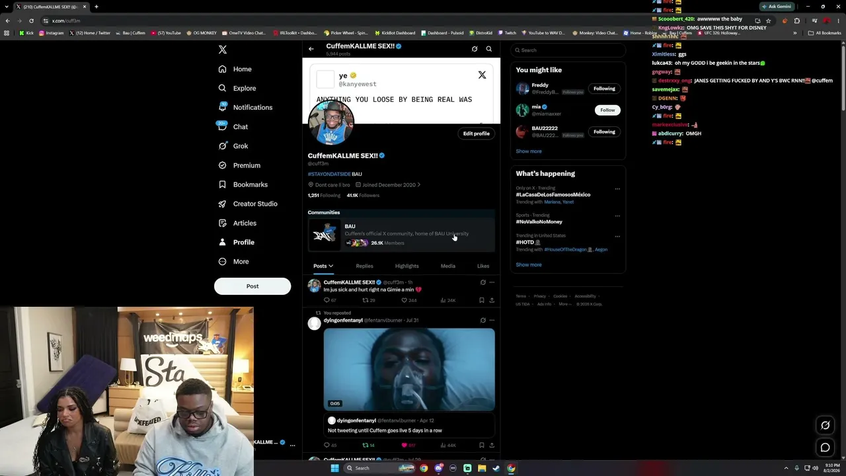Play the dyingonfentanyl video
Viewport: 846px width, 476px height.
coord(409,370)
